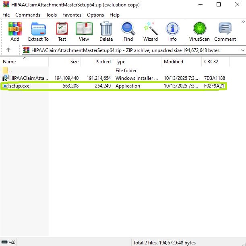The width and height of the screenshot is (246, 246).
Task: Select the HIPAAClaimAtta... file name
Action: tap(29, 78)
